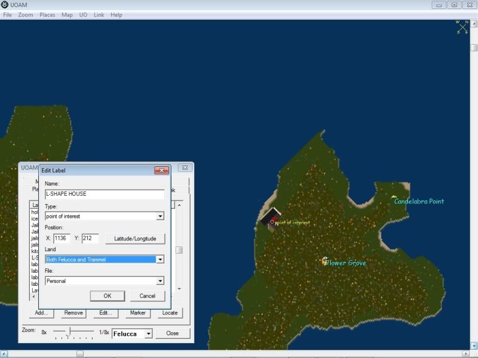Click the Flower Grove marker icon
Viewport: 478px width, 358px height.
click(324, 261)
